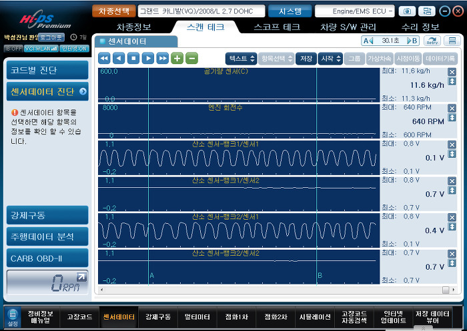Click the Retry icon button
This screenshot has height=331, width=467.
432,41
